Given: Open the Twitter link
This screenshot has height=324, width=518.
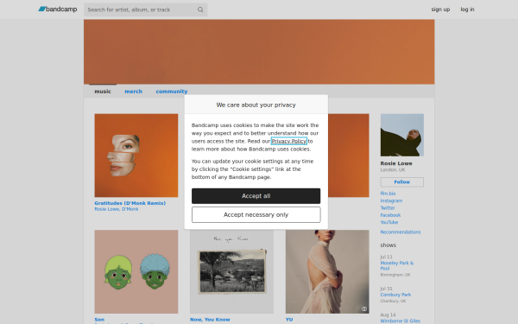Looking at the screenshot, I should 388,208.
